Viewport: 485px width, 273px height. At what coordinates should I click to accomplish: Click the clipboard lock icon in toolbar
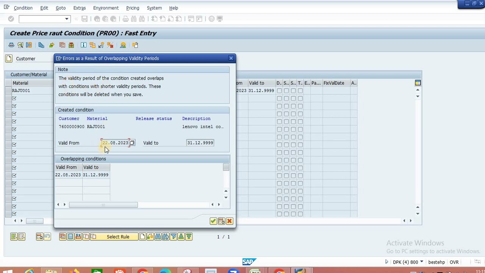[135, 45]
